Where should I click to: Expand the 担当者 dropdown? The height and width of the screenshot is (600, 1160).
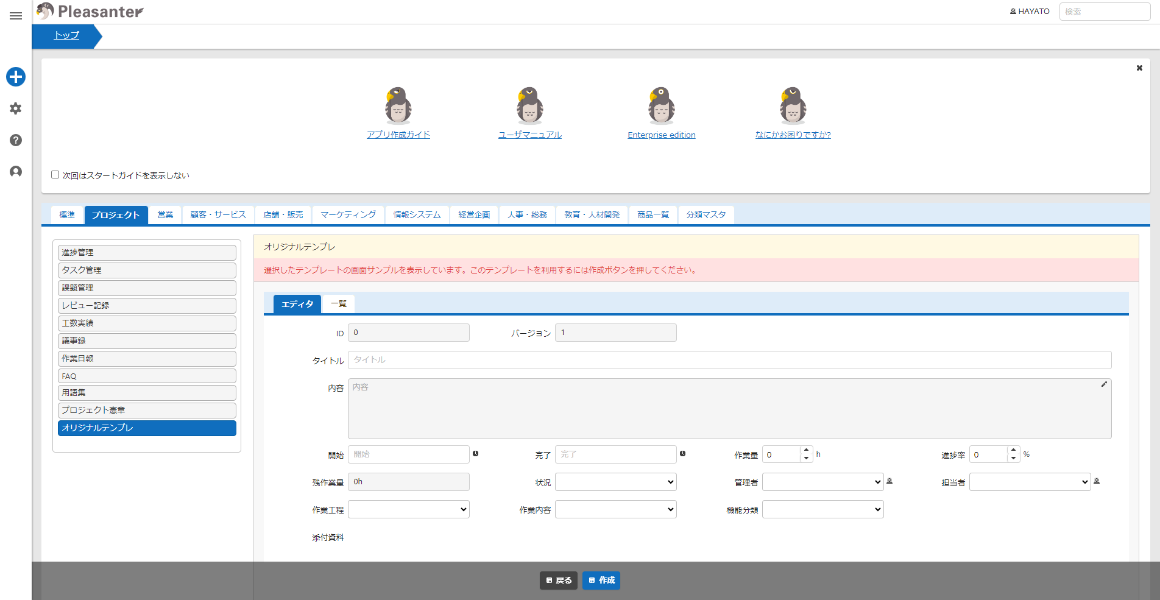[1030, 482]
